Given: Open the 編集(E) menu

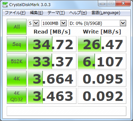Looking at the screenshot, I should pyautogui.click(x=36, y=13).
